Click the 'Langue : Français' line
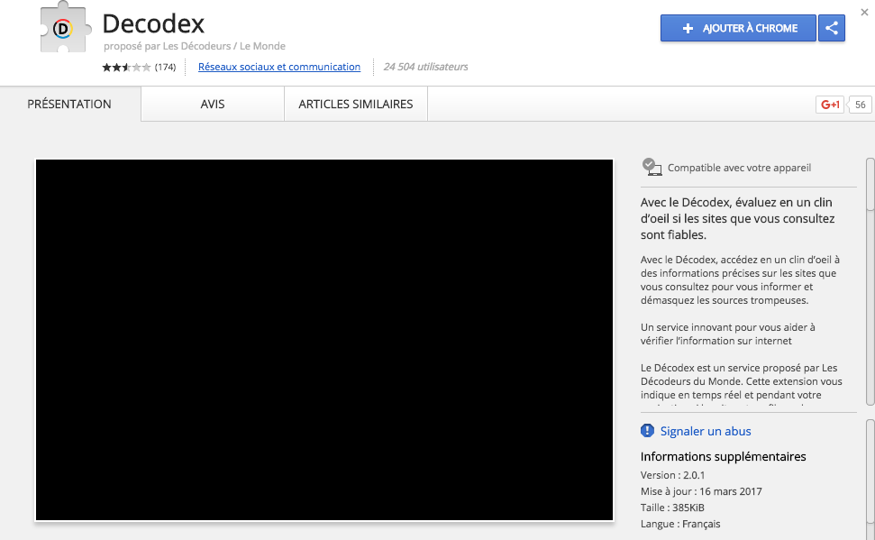The width and height of the screenshot is (875, 540). [x=680, y=524]
